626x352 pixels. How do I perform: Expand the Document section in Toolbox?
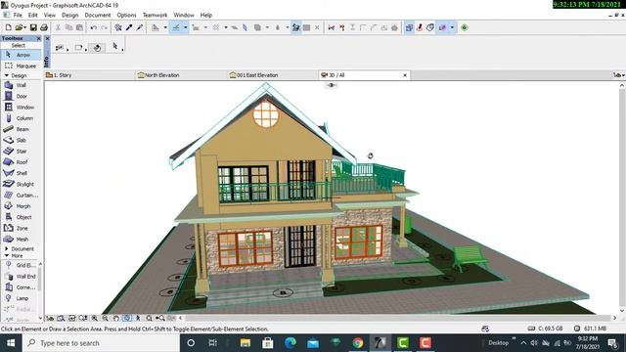point(7,248)
